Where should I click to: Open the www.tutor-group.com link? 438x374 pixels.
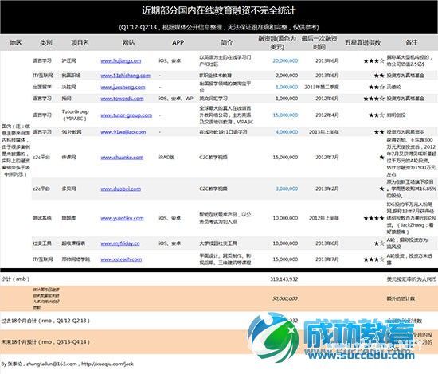(x=127, y=115)
